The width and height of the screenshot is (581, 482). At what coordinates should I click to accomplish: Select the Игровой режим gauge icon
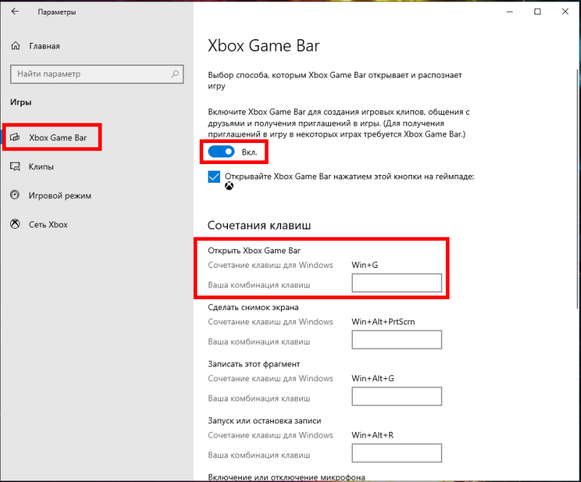tap(15, 195)
